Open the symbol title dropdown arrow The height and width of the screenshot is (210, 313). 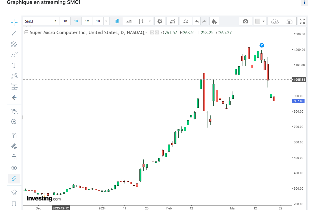[146, 32]
